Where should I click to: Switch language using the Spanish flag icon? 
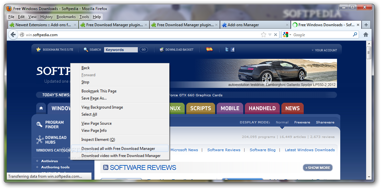[x=209, y=49]
